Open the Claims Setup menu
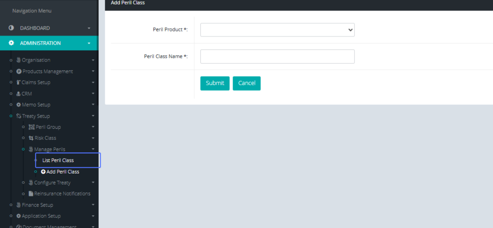This screenshot has height=228, width=493. [x=36, y=82]
